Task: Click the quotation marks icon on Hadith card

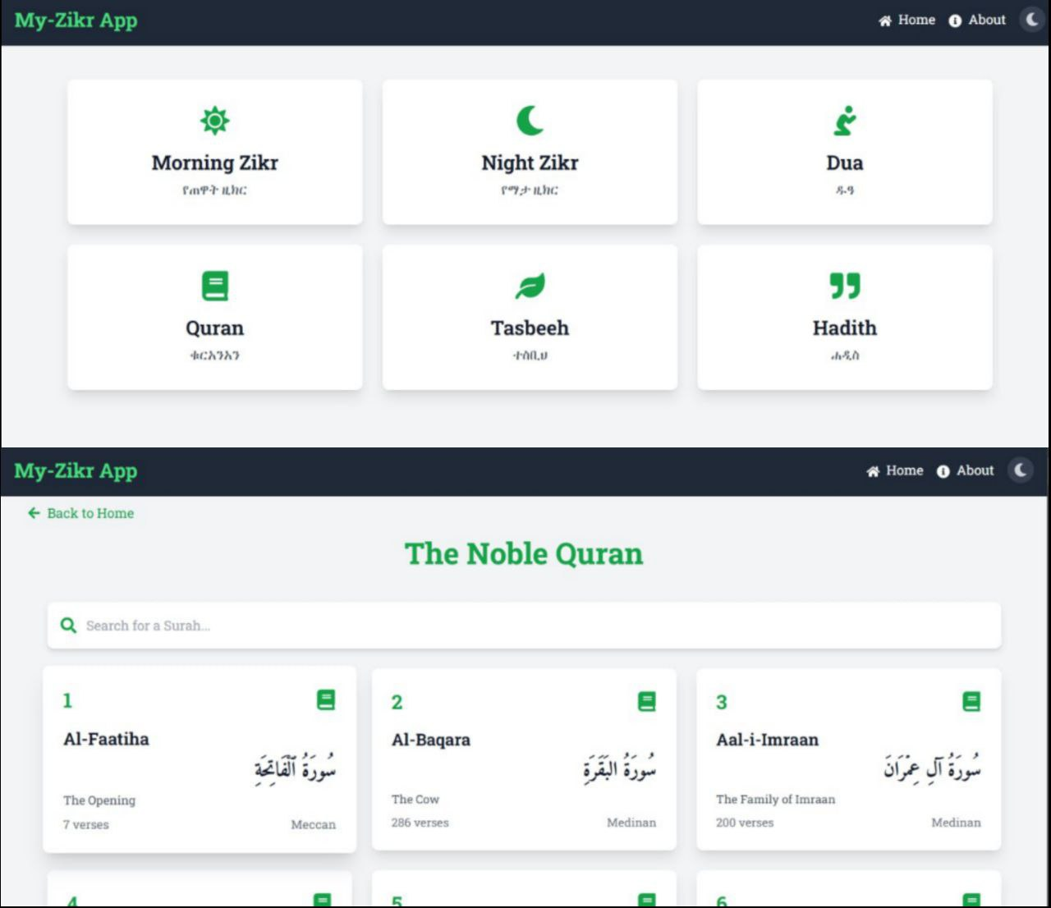Action: [845, 286]
